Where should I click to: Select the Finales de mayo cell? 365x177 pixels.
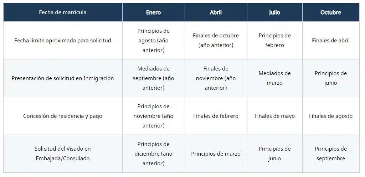click(275, 116)
